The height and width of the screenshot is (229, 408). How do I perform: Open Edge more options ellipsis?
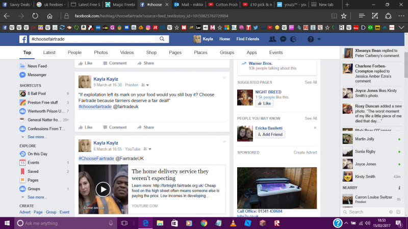(401, 16)
